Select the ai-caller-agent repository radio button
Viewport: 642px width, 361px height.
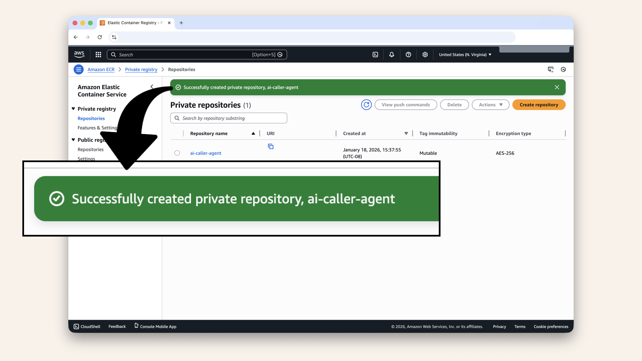coord(177,153)
